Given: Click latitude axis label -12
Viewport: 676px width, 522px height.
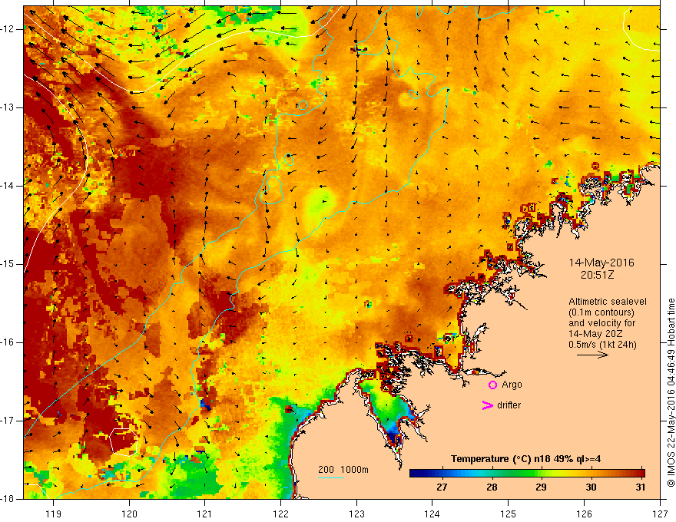Looking at the screenshot, I should [8, 29].
